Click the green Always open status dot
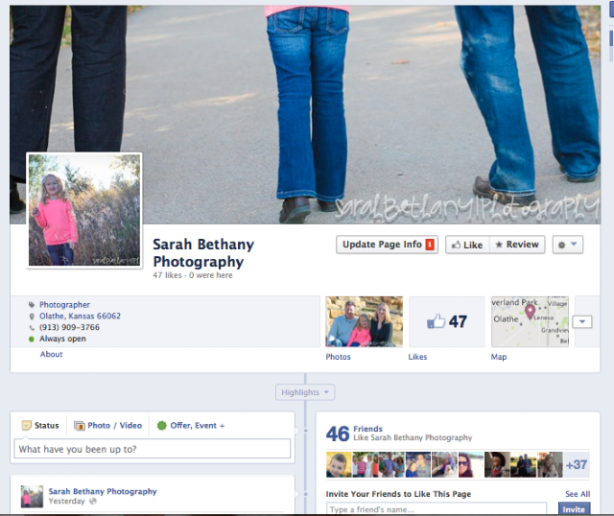 tap(32, 339)
